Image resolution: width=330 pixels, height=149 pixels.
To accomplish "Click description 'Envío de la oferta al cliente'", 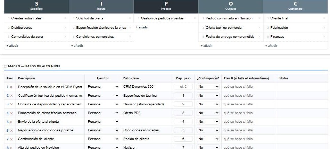I will 50,122.
